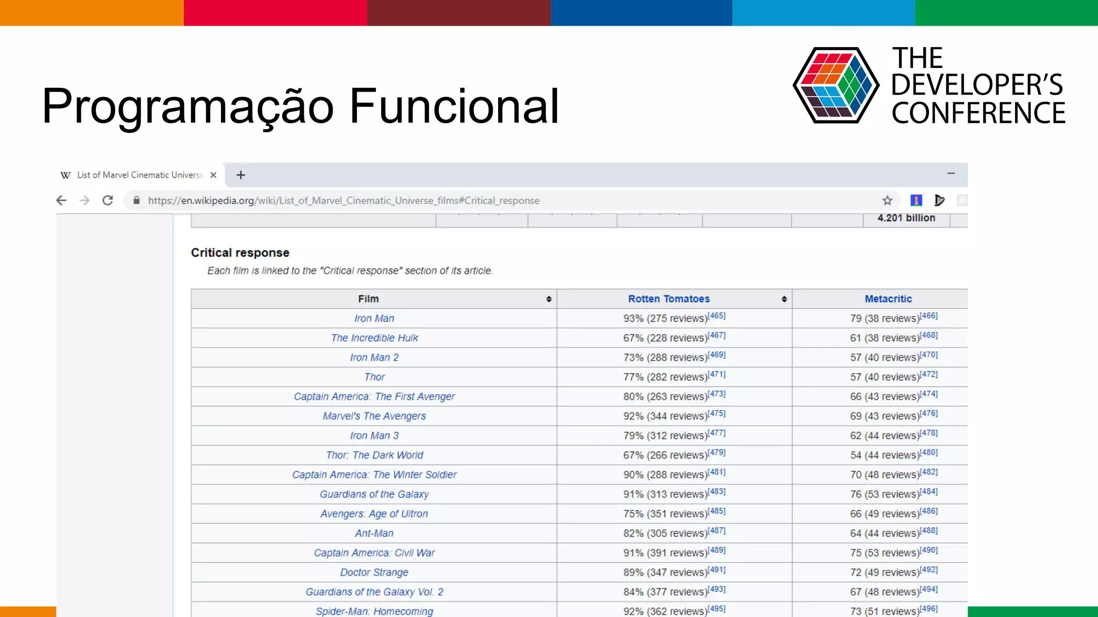Open the black arrow extension icon
1098x617 pixels.
pos(939,200)
